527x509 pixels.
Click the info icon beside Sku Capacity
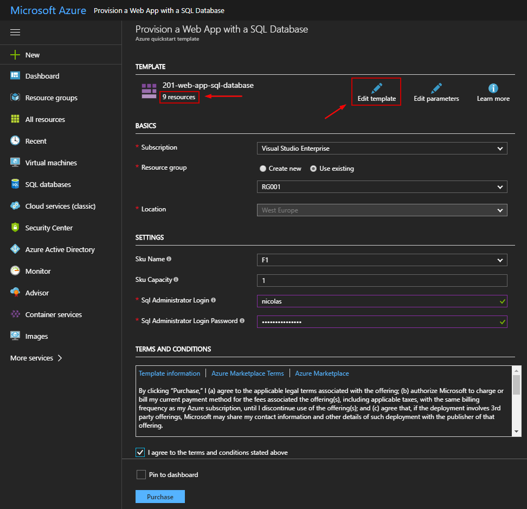[x=176, y=280]
